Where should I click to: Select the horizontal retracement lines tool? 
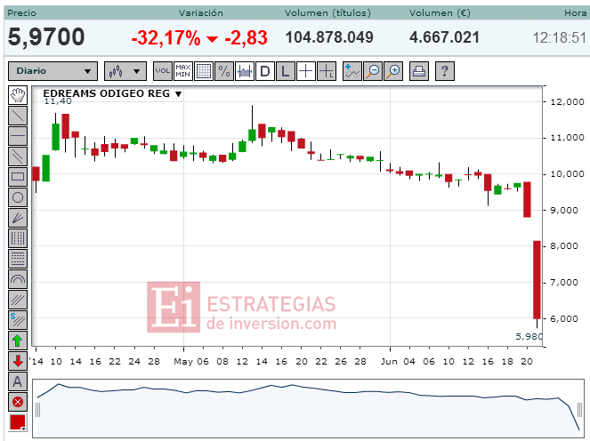[x=18, y=259]
